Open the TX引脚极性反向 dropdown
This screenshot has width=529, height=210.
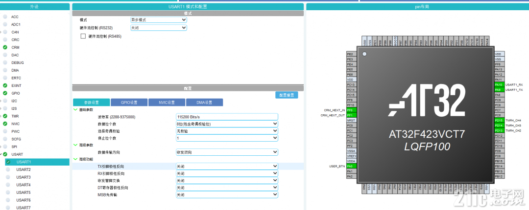(x=227, y=166)
